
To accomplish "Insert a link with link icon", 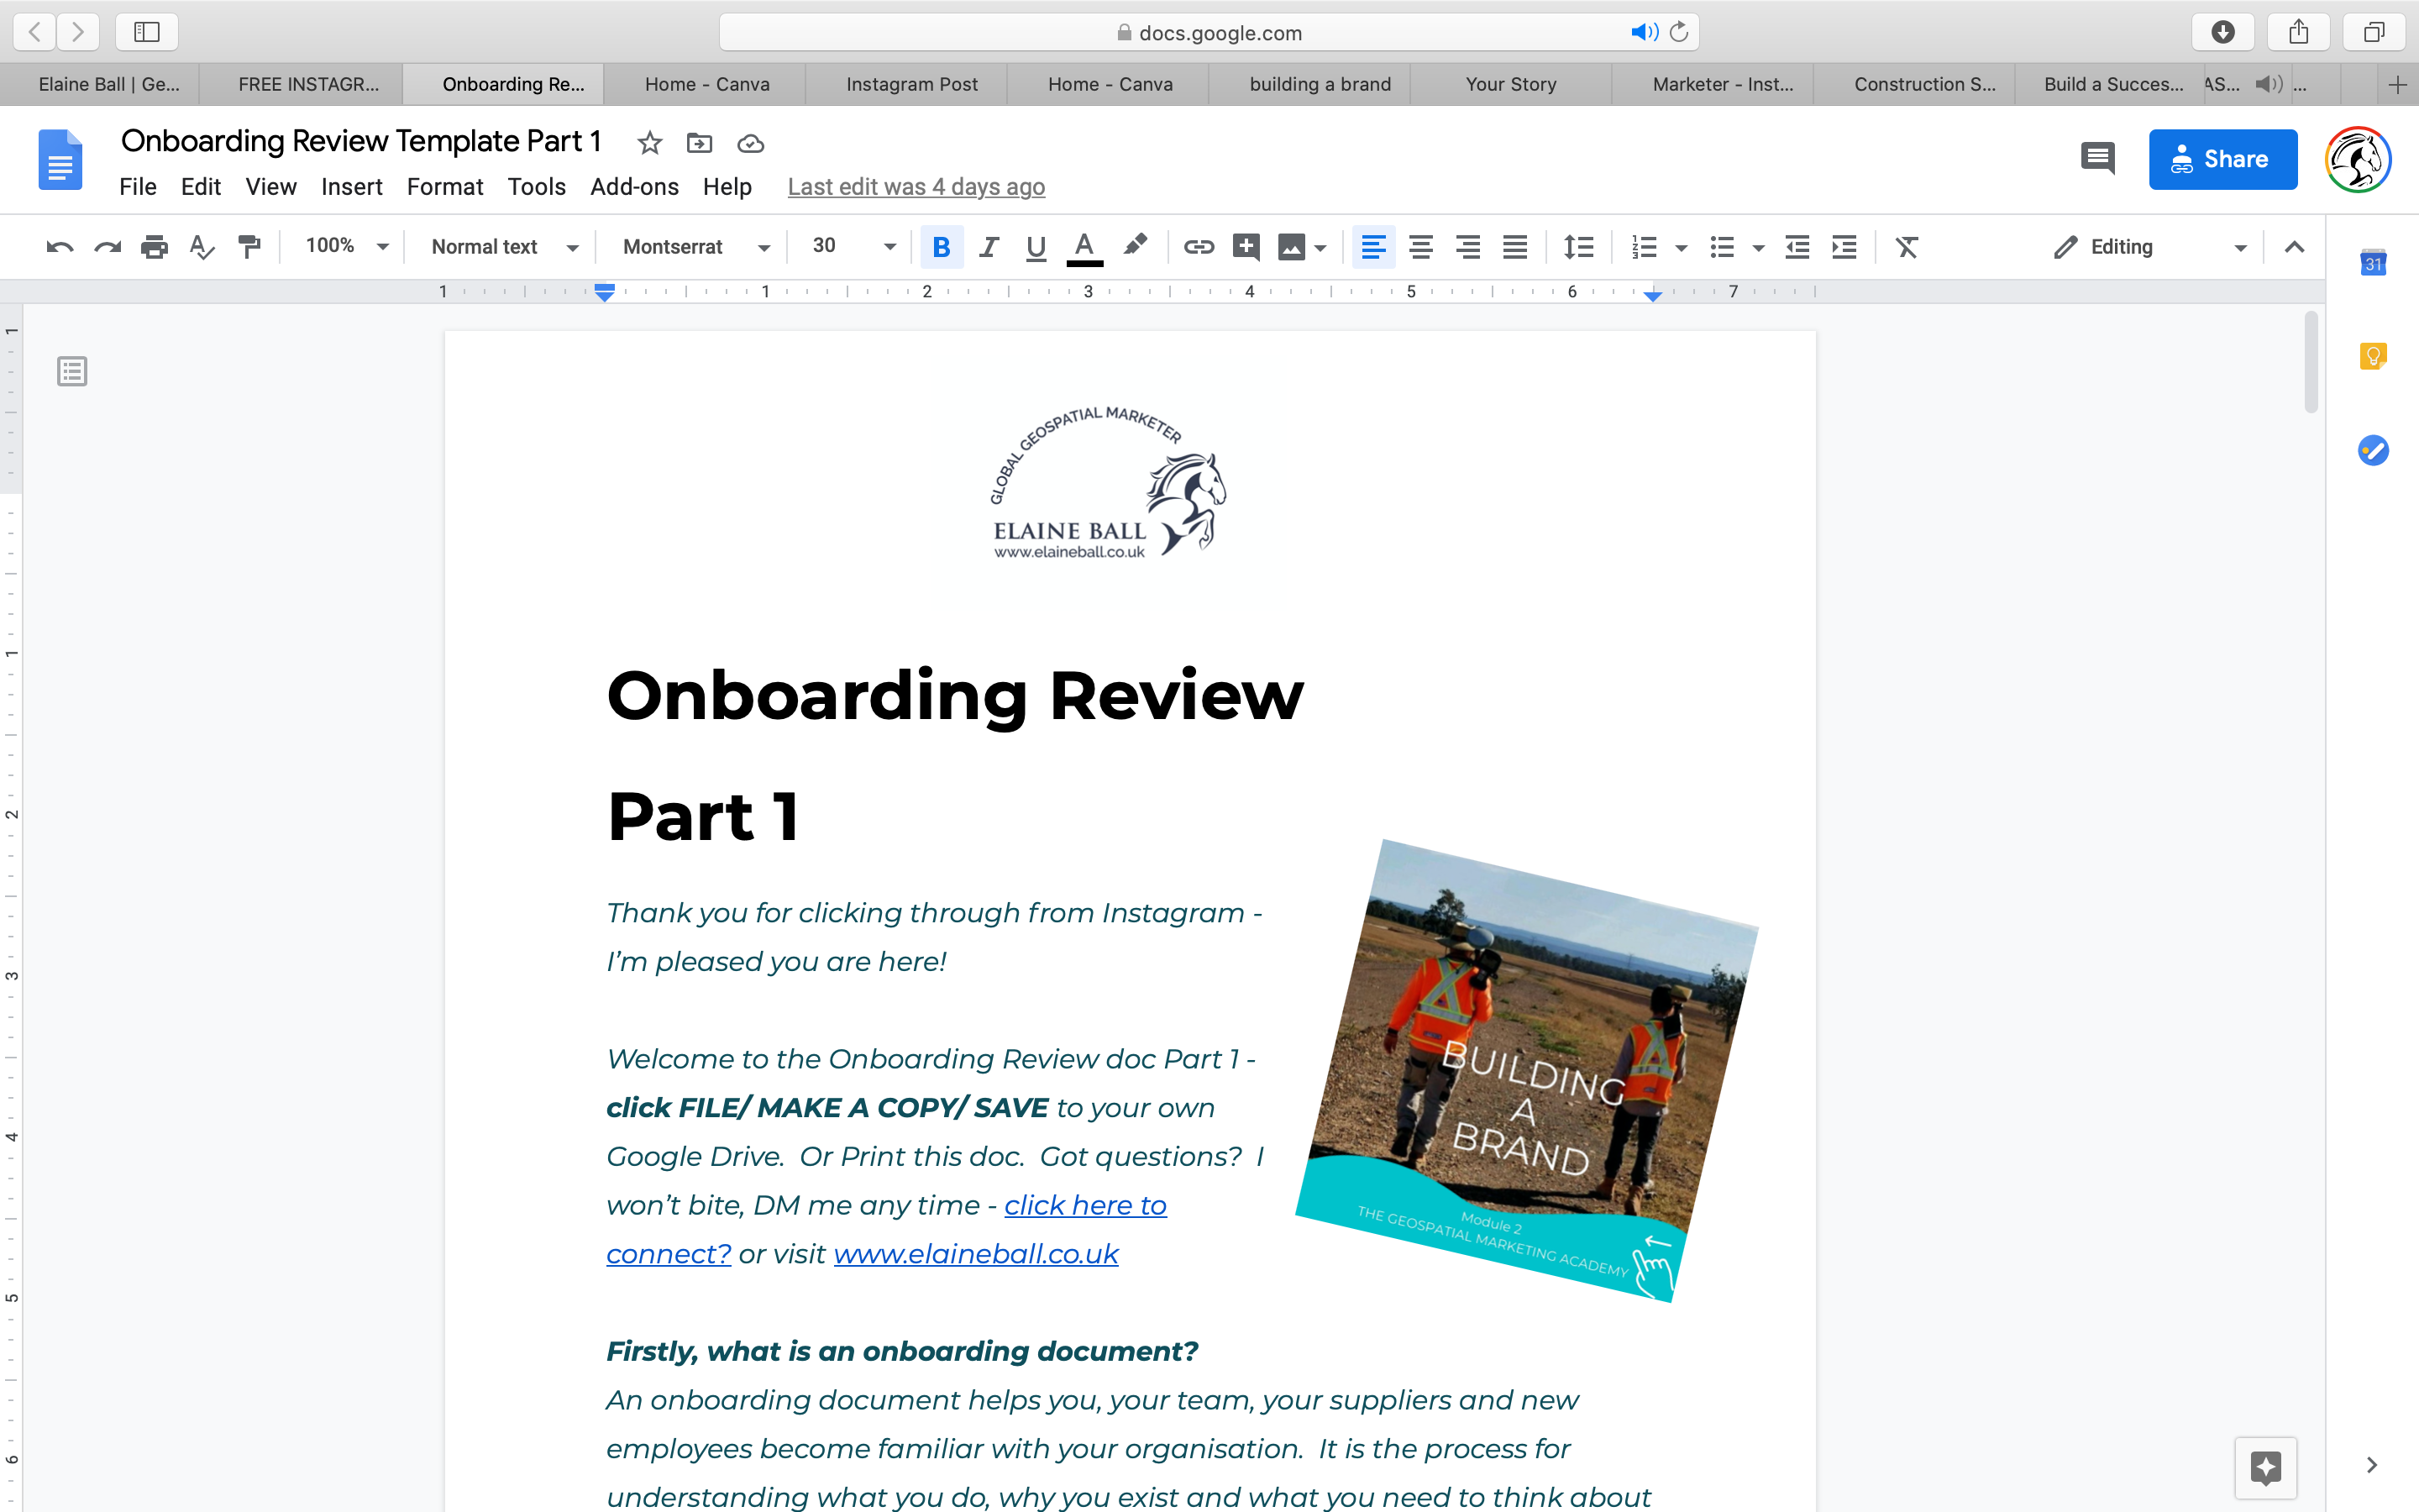I will tap(1199, 247).
